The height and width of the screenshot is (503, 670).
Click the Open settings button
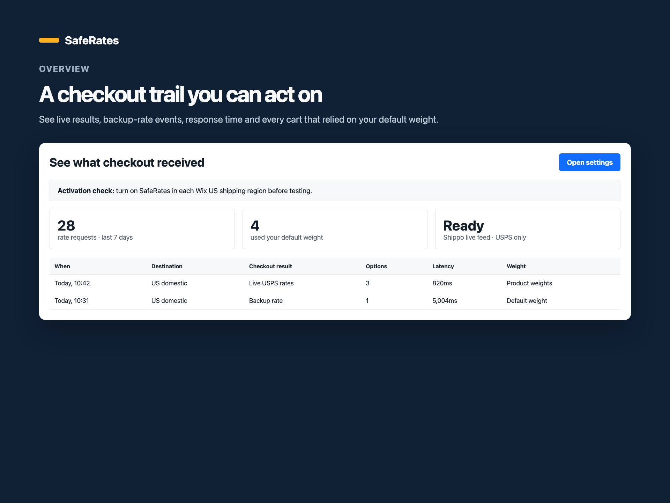pyautogui.click(x=589, y=162)
